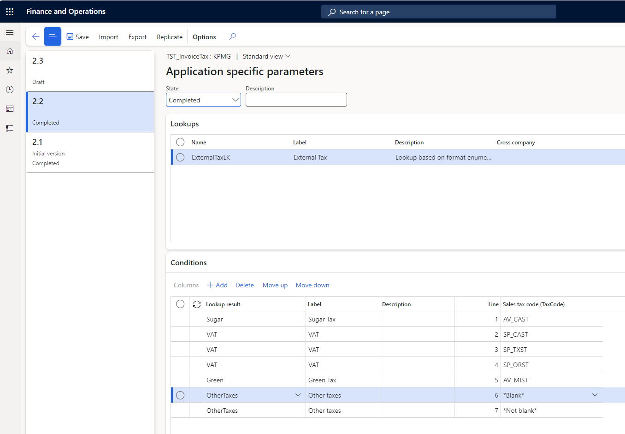The image size is (625, 434).
Task: Click the *Not blank* sales tax code cell
Action: [552, 410]
